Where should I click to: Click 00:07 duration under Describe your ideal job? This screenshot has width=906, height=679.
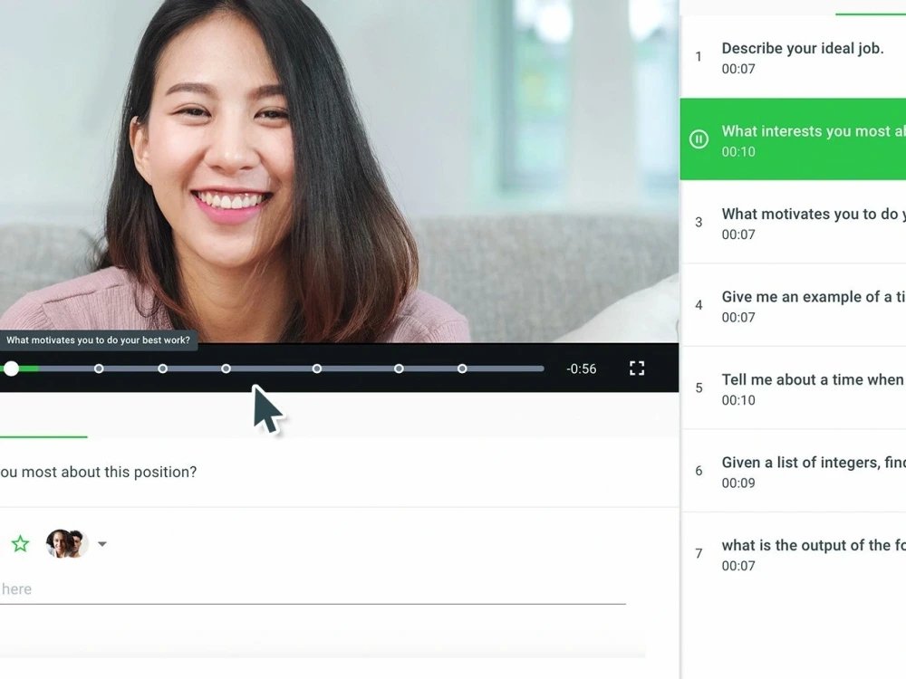coord(738,69)
